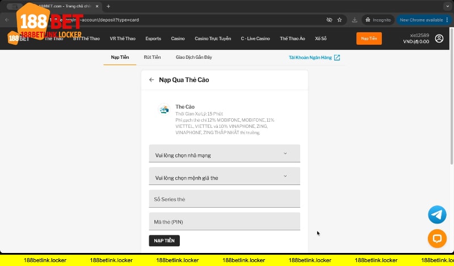454x266 pixels.
Task: Click the orange Nạp Tiền header button
Action: pyautogui.click(x=369, y=38)
